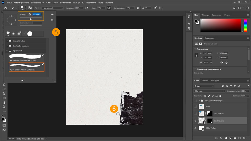The width and height of the screenshot is (251, 141).
Task: Select the Zoom tool in left toolbar
Action: [4, 107]
